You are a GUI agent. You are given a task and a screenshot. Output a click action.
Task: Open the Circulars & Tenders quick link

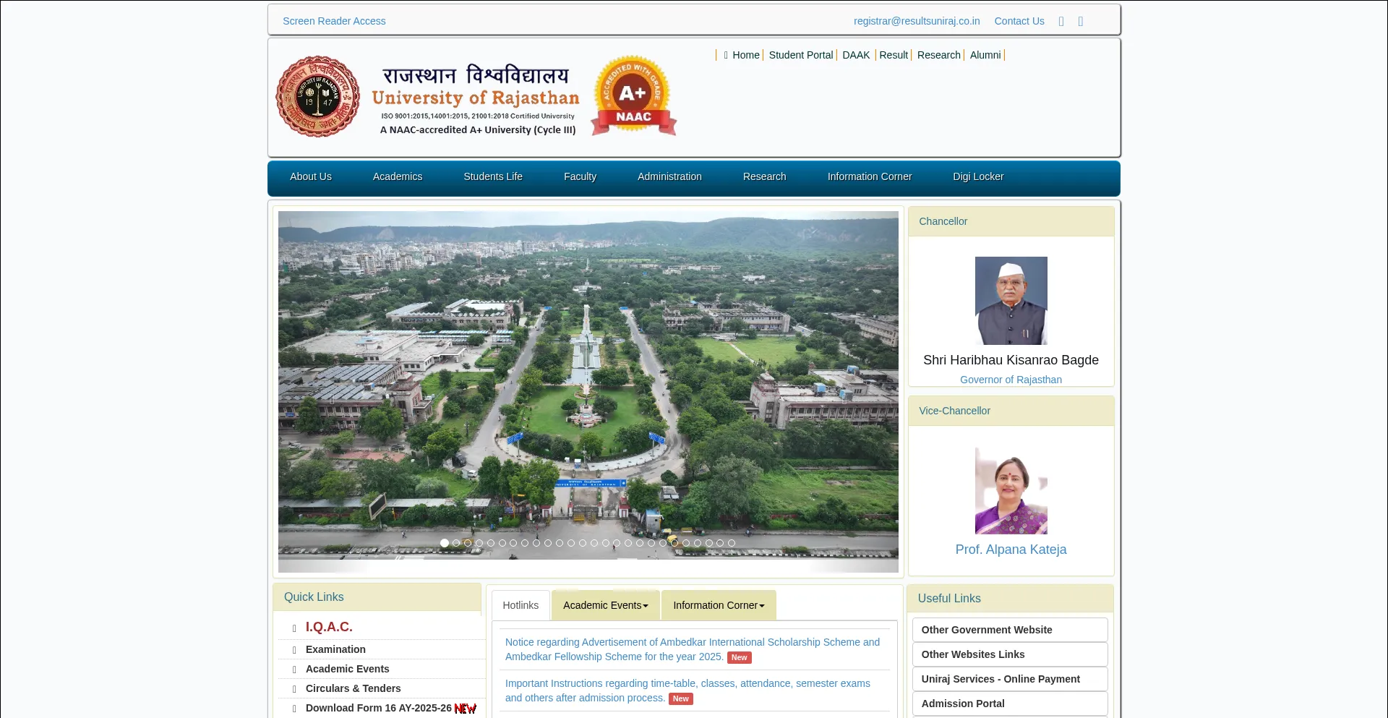click(353, 688)
